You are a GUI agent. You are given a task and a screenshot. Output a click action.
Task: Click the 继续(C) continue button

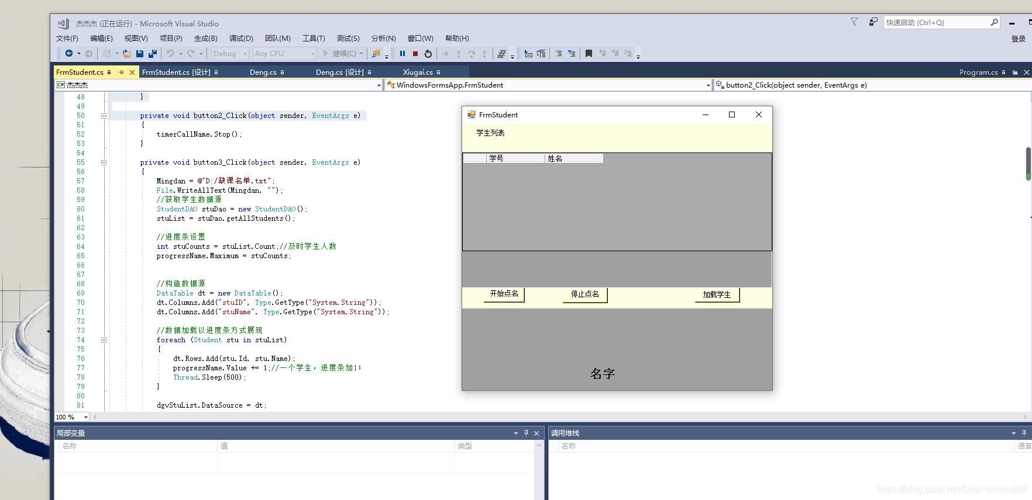tap(343, 54)
